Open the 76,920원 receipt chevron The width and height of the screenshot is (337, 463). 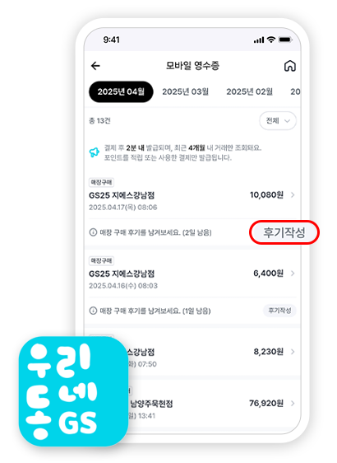(293, 404)
